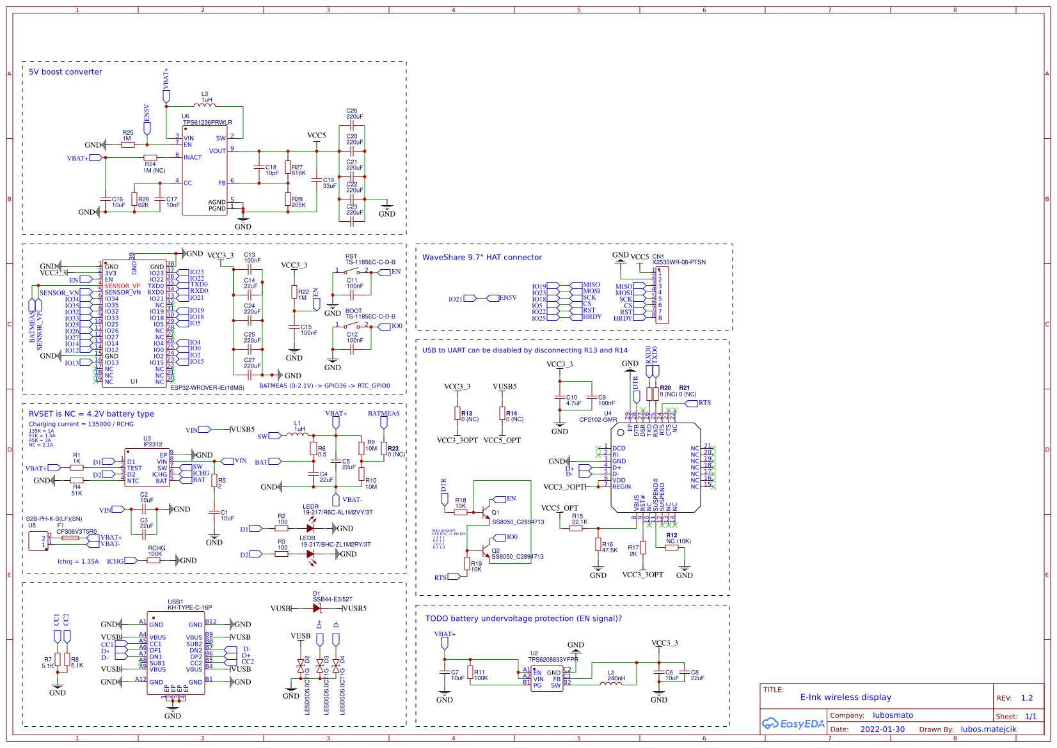Select the red LEDR diode symbol
This screenshot has width=1057, height=748.
[312, 529]
